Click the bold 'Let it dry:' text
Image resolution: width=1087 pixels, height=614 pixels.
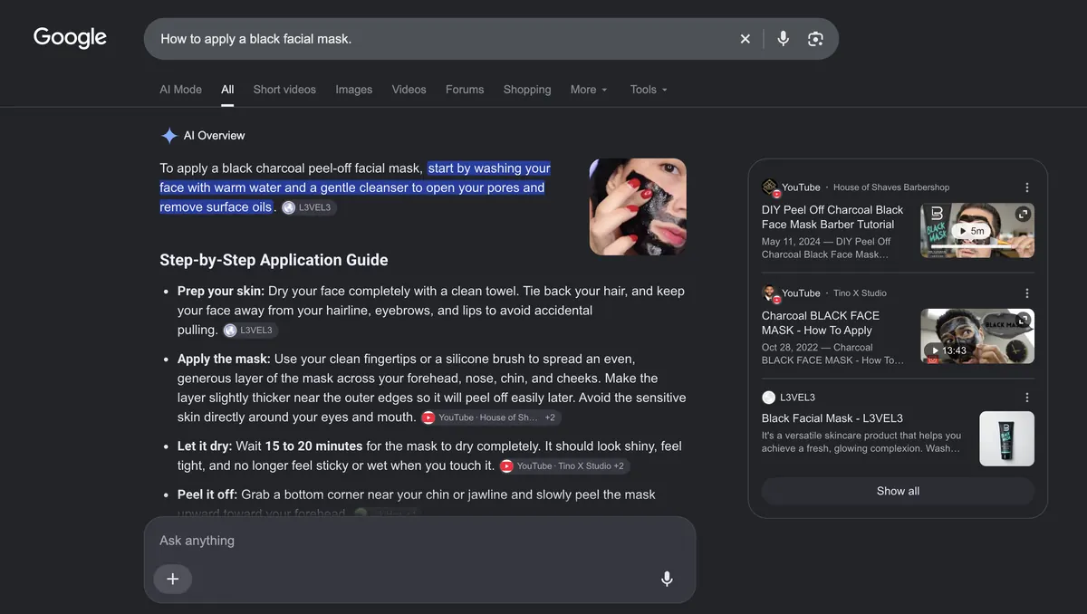coord(205,446)
